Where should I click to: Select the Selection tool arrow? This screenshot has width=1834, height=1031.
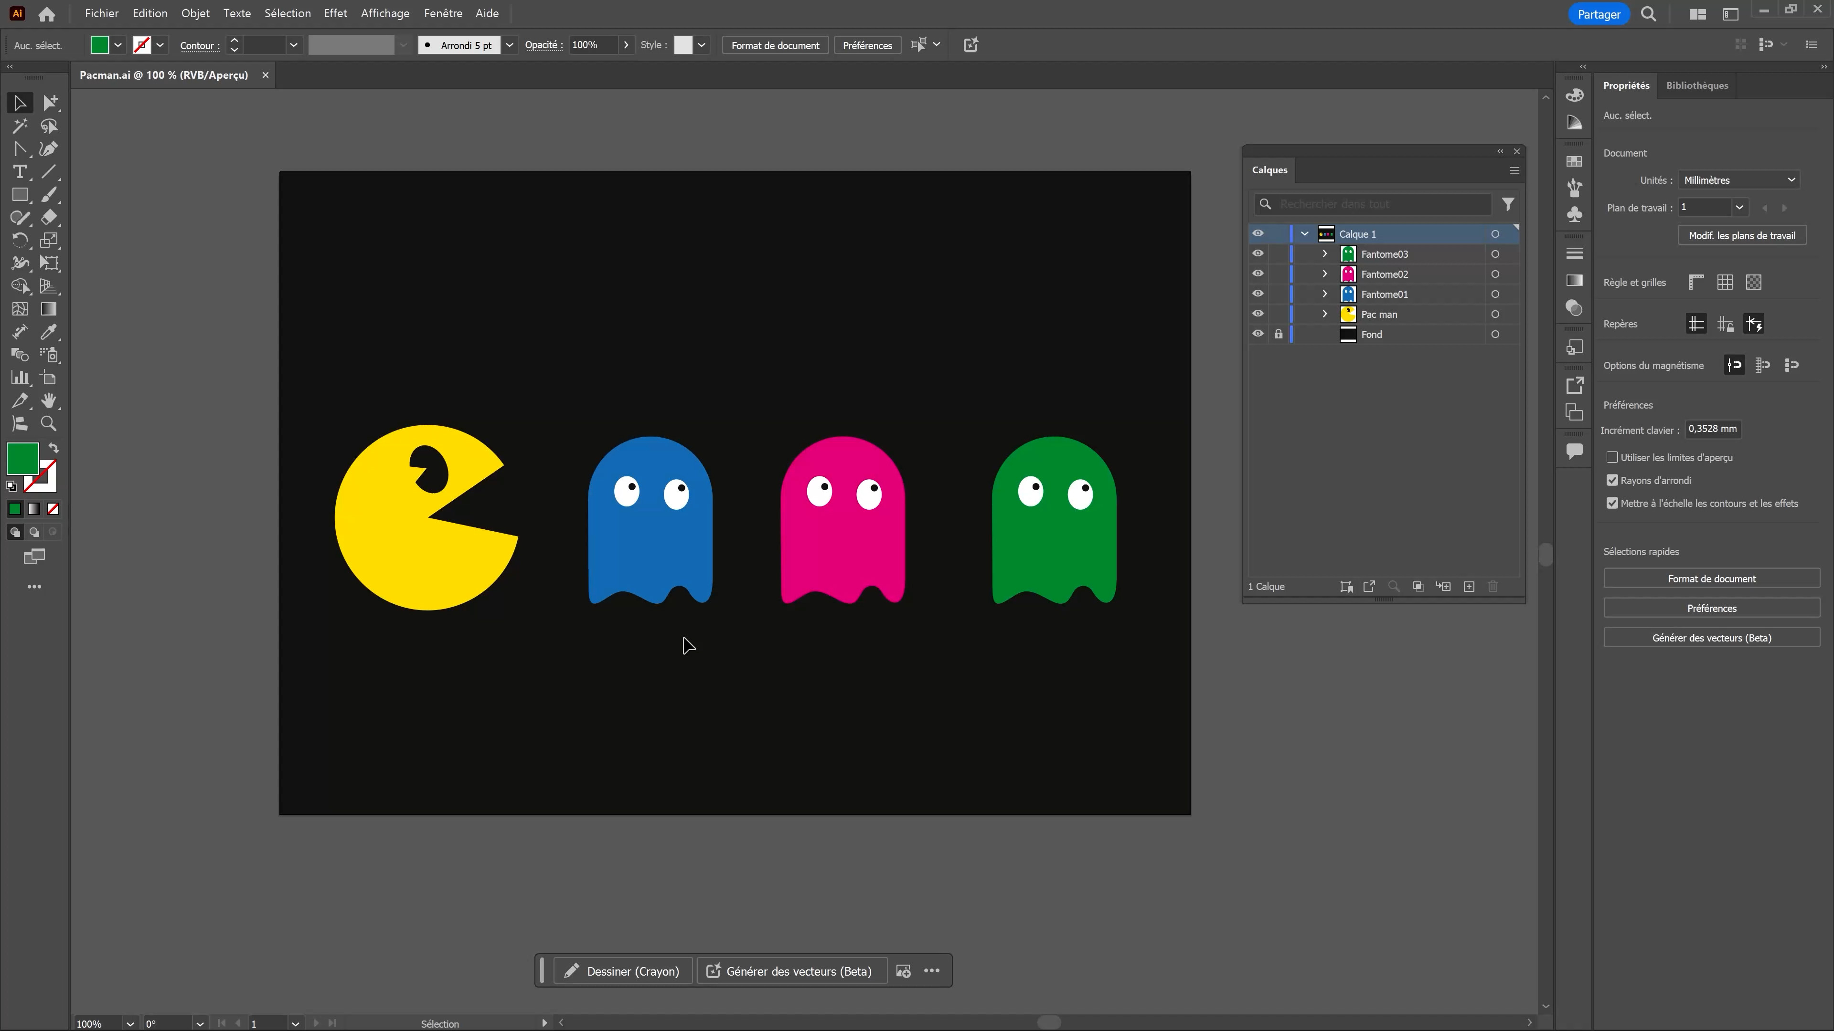click(x=19, y=103)
